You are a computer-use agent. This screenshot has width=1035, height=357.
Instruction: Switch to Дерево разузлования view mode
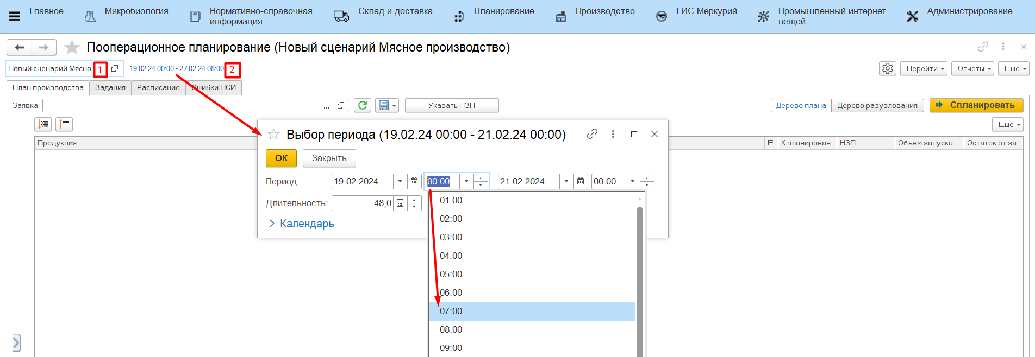pos(877,105)
